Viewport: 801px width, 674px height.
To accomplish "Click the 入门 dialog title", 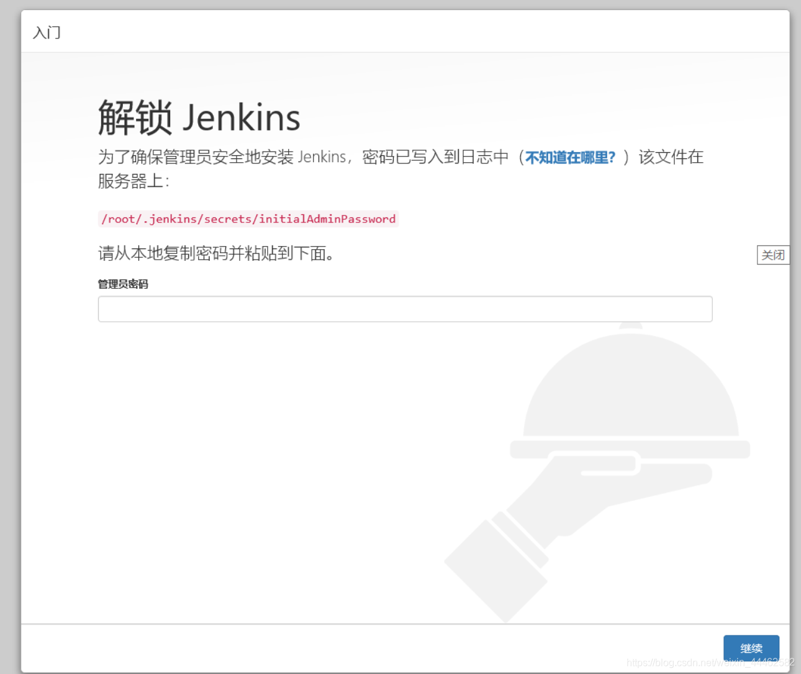I will click(x=47, y=32).
